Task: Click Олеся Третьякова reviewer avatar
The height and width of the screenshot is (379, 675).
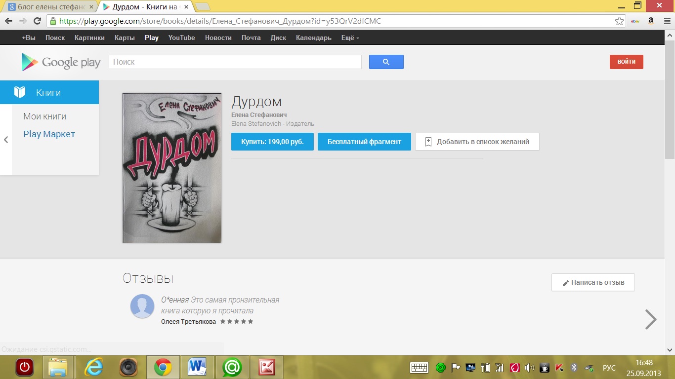Action: (142, 306)
